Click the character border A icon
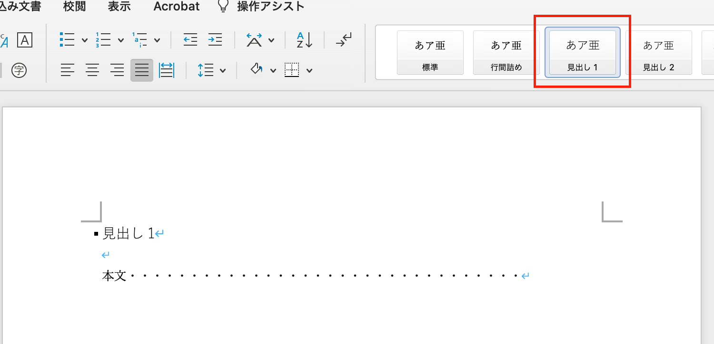 pos(24,40)
